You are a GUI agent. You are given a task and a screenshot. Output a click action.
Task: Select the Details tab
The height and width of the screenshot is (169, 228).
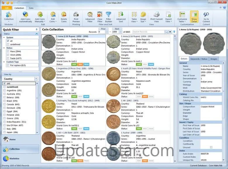pos(184,59)
